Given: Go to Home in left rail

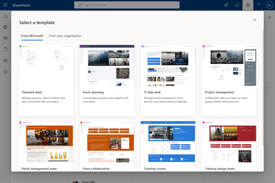Looking at the screenshot, I should tap(5, 16).
